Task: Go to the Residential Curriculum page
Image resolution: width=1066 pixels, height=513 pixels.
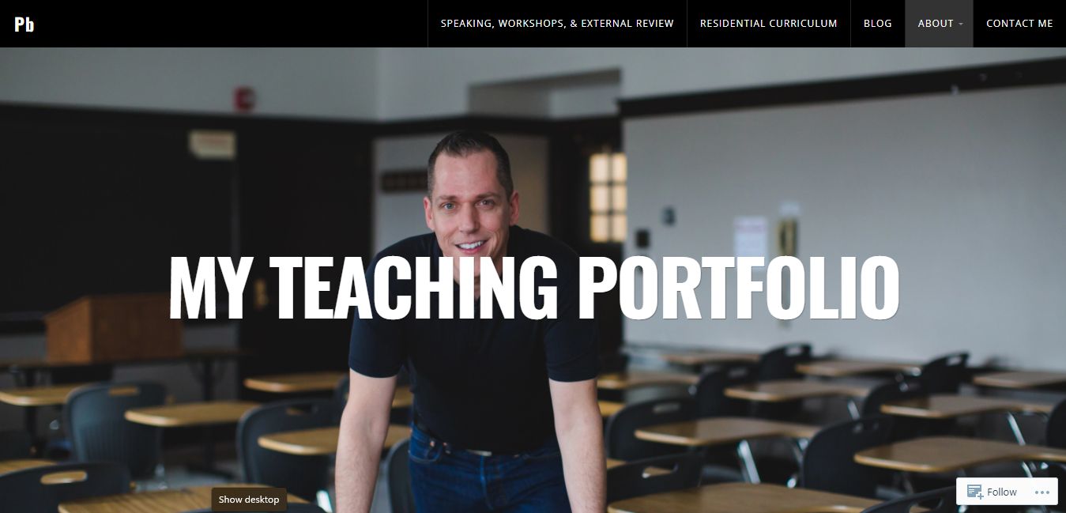Action: [x=768, y=24]
